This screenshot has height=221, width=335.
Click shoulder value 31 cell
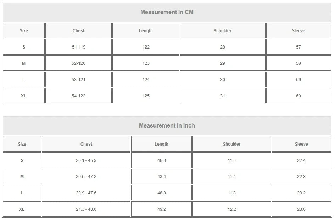tap(223, 96)
